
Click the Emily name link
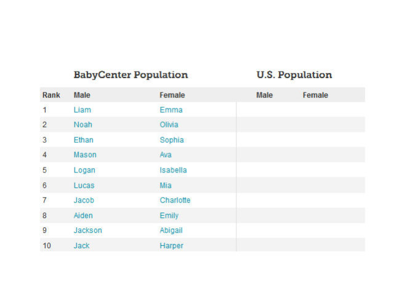(x=169, y=216)
